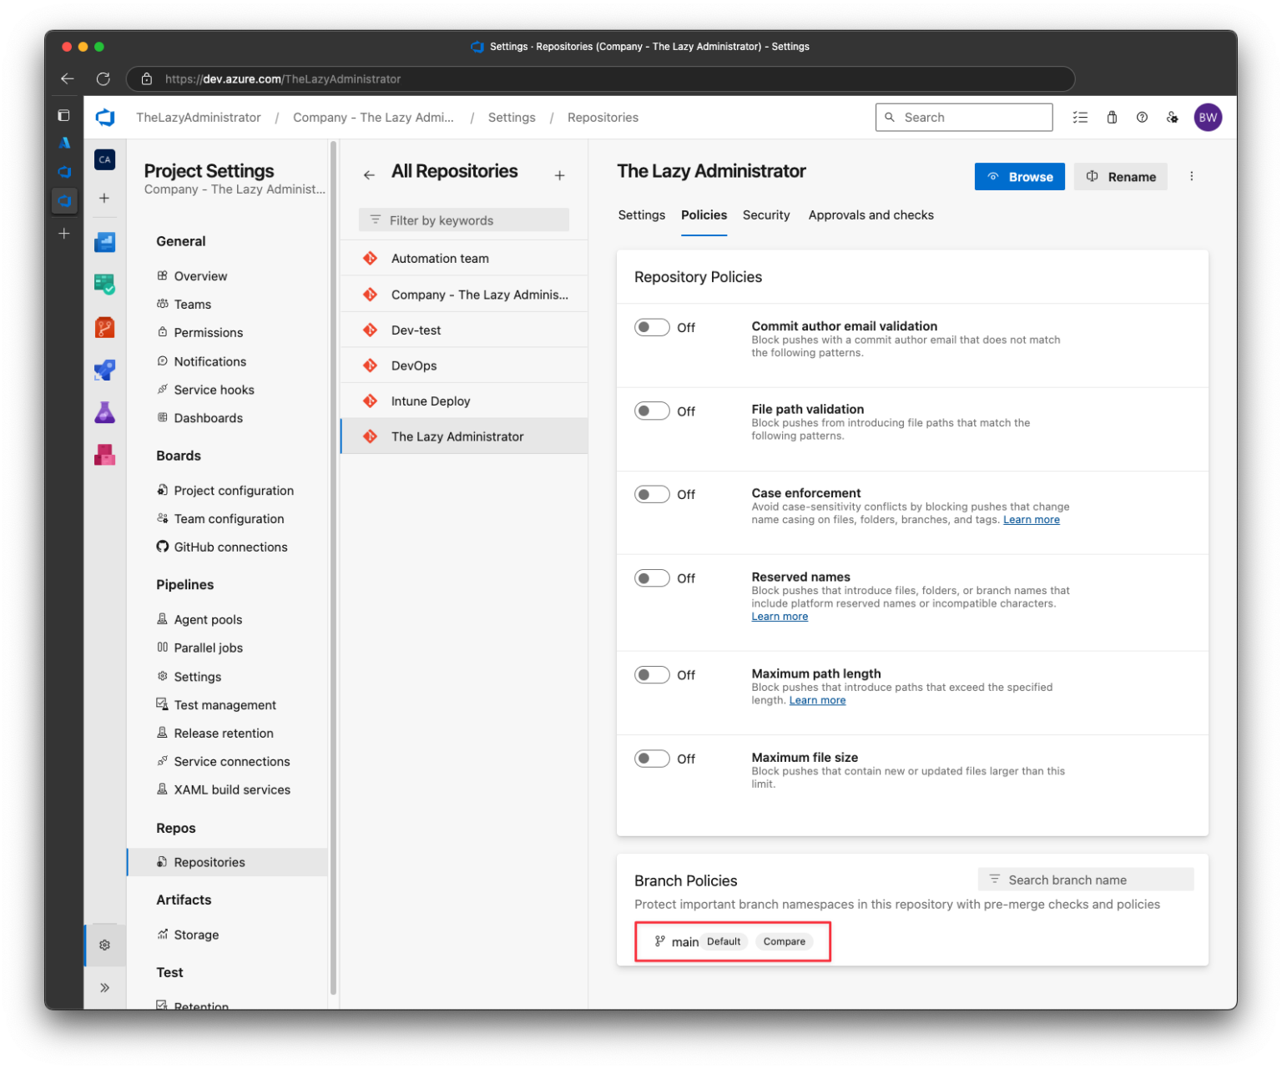
Task: Toggle Reserved names switch
Action: coord(652,578)
